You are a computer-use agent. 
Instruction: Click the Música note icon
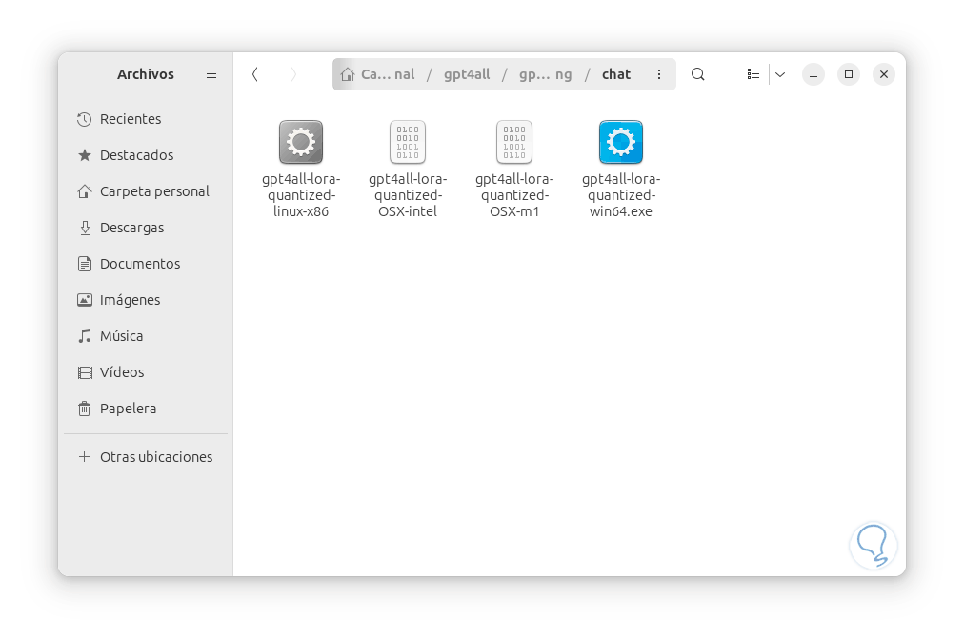tap(84, 335)
